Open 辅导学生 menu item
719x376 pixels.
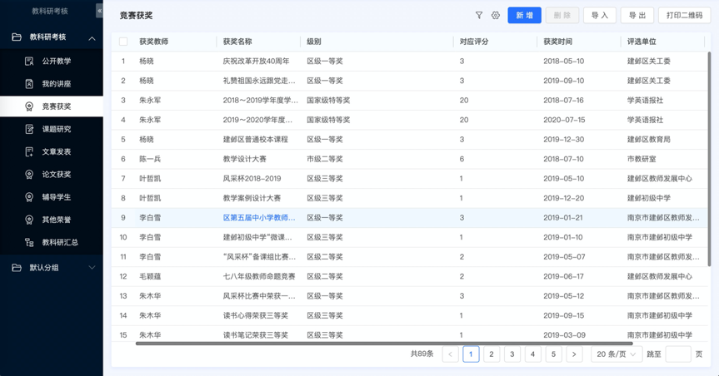pos(52,197)
